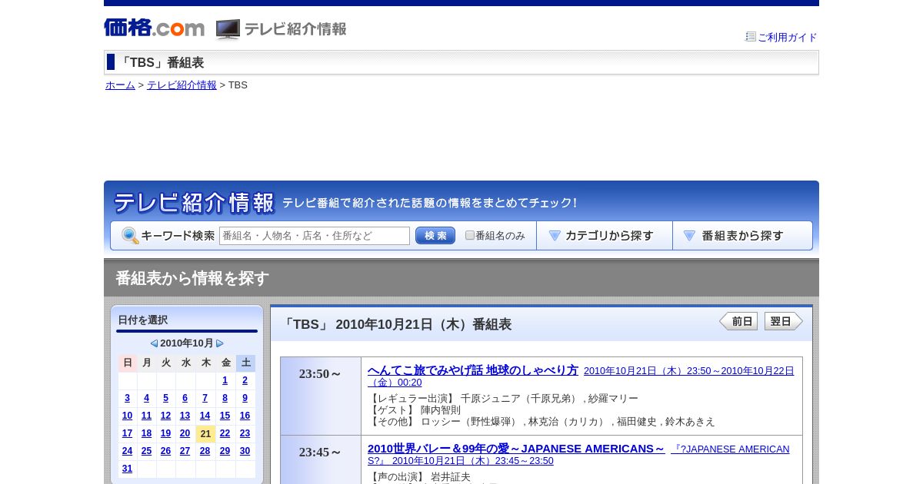Select October 20 in calendar

point(185,433)
